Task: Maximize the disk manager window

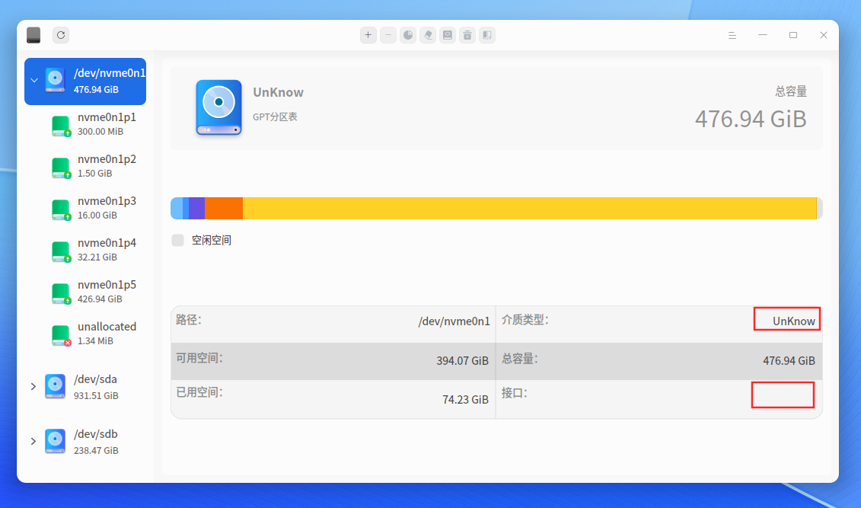Action: pos(793,35)
